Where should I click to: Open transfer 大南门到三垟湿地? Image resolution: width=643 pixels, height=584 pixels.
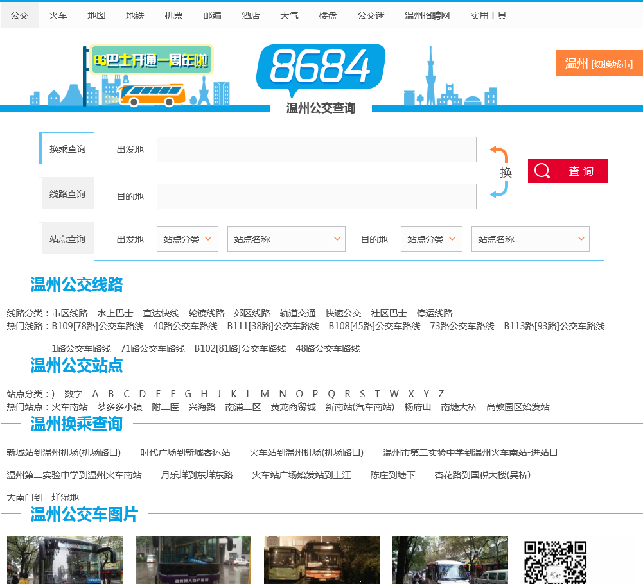(42, 497)
